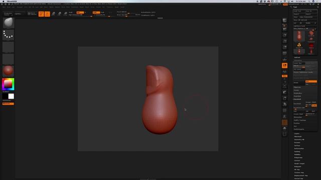Select the Scale mode icon in top shelf
The height and width of the screenshot is (180, 321).
tap(59, 13)
